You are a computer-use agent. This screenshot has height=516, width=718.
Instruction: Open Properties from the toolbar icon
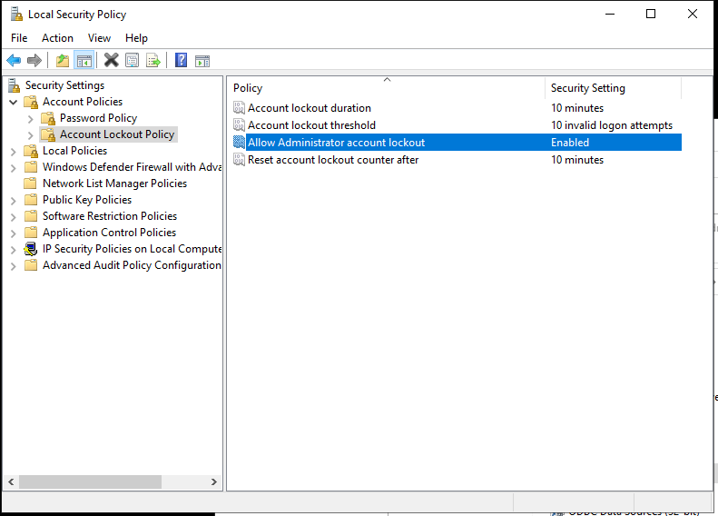(133, 61)
